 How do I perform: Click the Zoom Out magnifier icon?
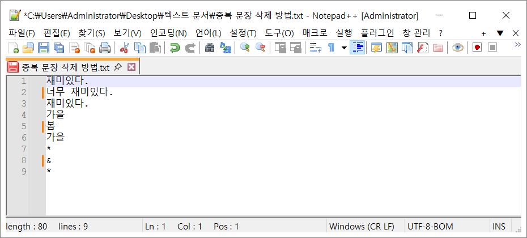pyautogui.click(x=260, y=48)
